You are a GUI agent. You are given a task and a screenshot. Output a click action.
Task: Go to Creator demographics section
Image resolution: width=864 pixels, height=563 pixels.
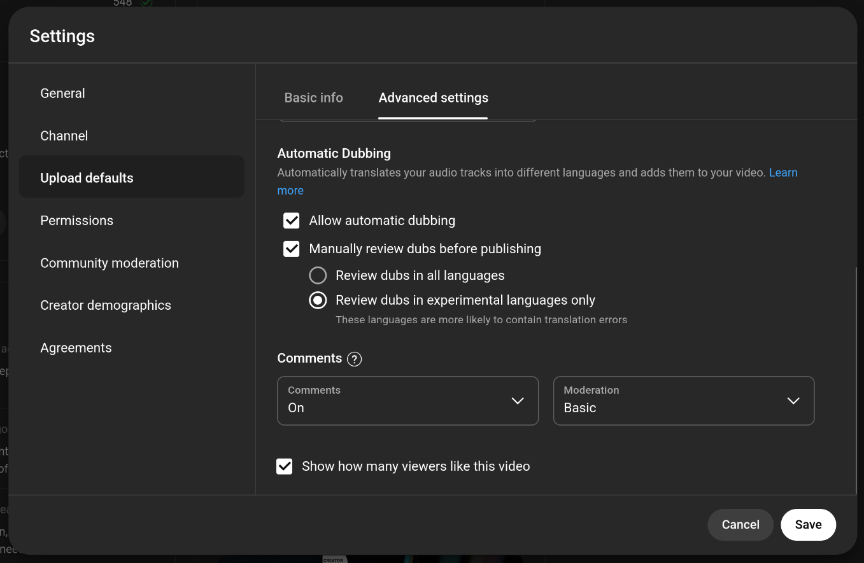(106, 305)
